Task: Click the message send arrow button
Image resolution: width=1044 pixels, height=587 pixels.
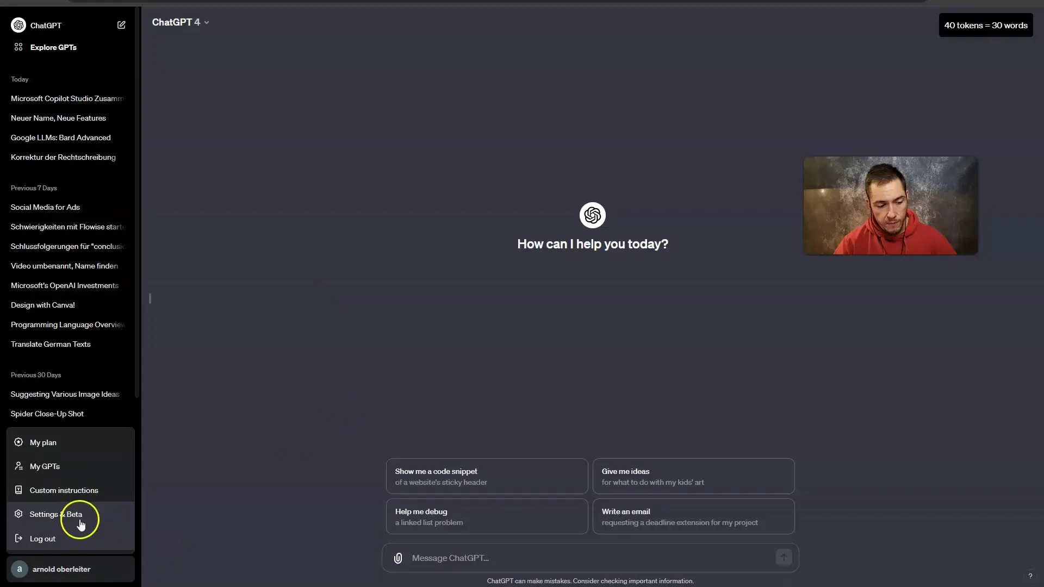Action: coord(784,558)
